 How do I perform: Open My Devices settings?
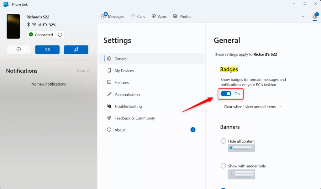pos(151,71)
